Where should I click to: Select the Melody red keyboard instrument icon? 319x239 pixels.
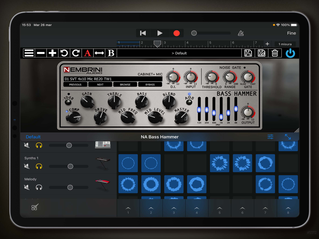(x=103, y=184)
